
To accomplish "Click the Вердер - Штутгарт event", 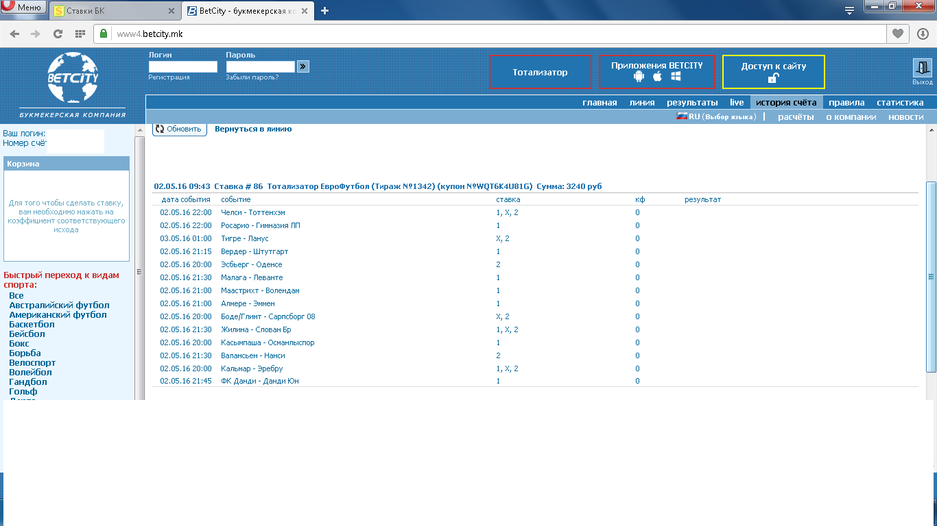I will pos(254,251).
